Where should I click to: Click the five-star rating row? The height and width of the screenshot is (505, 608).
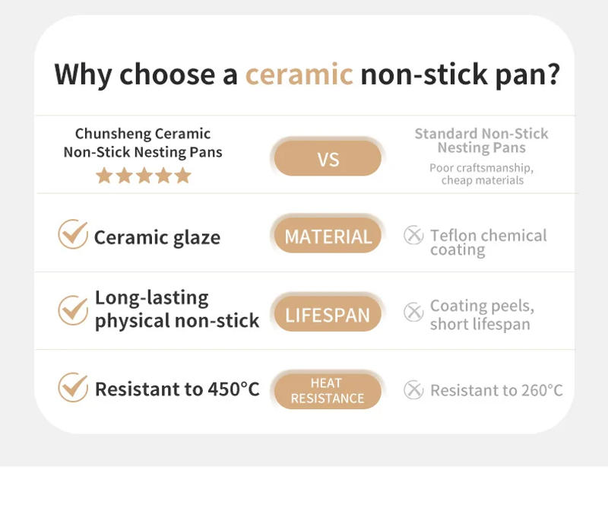pyautogui.click(x=143, y=176)
